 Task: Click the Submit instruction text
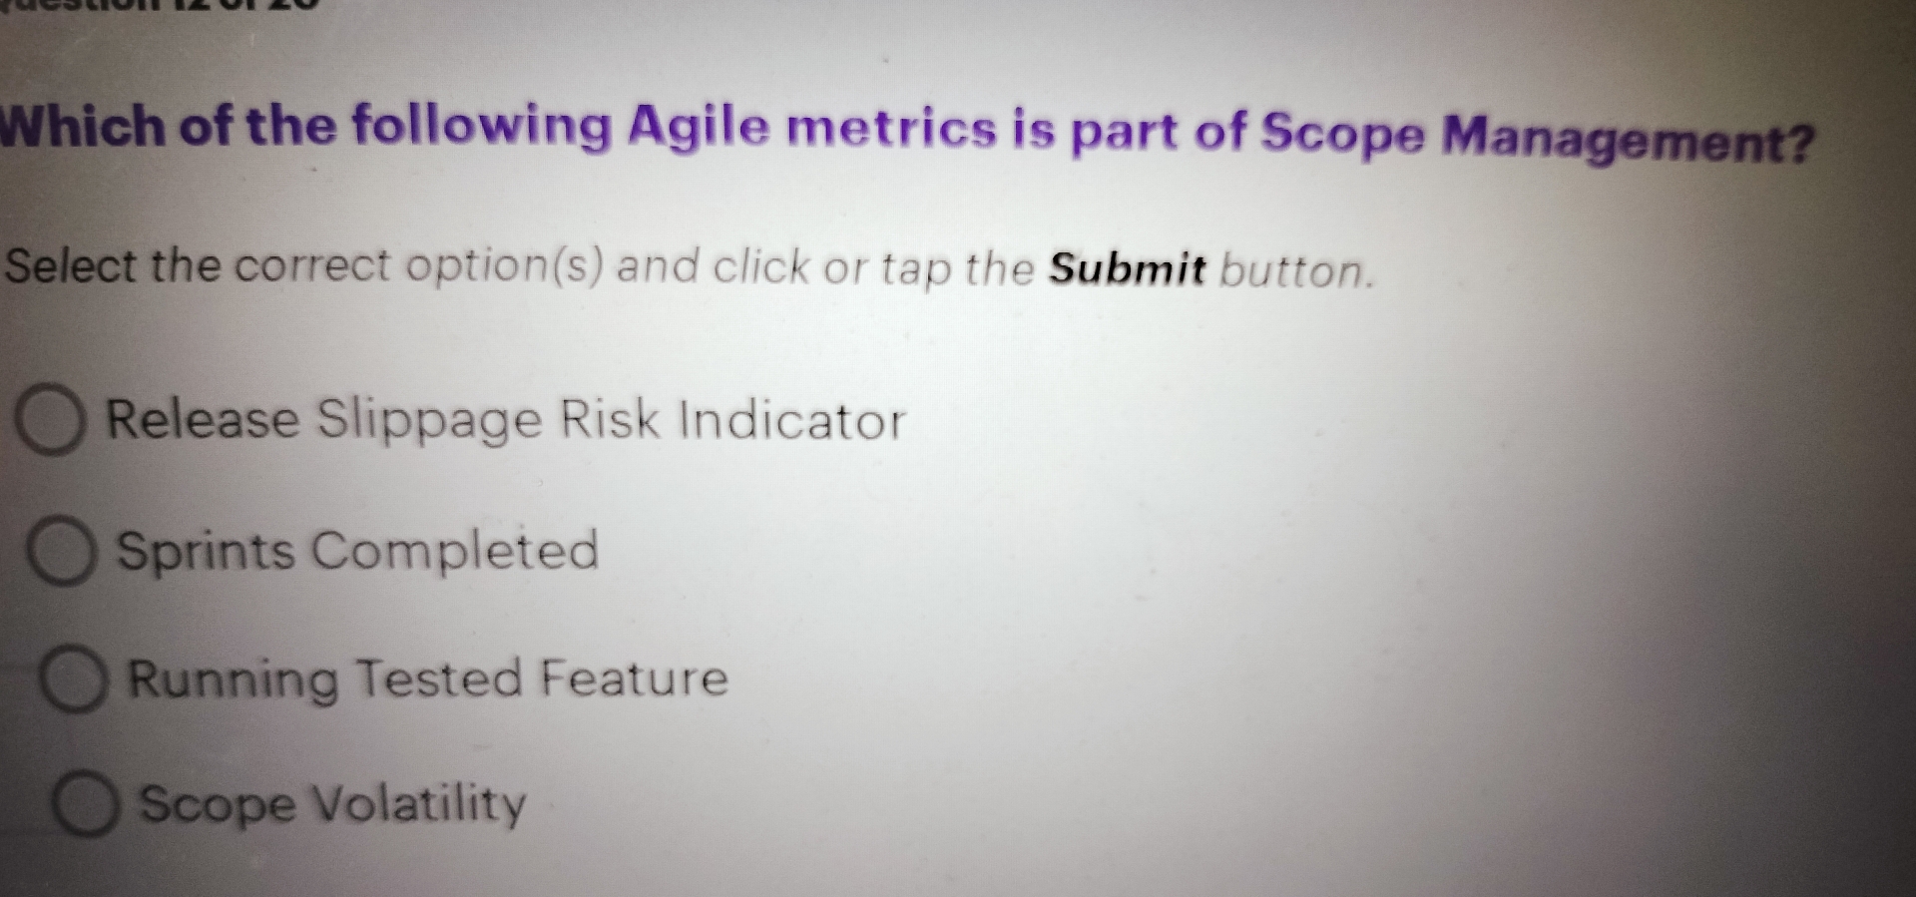point(689,267)
